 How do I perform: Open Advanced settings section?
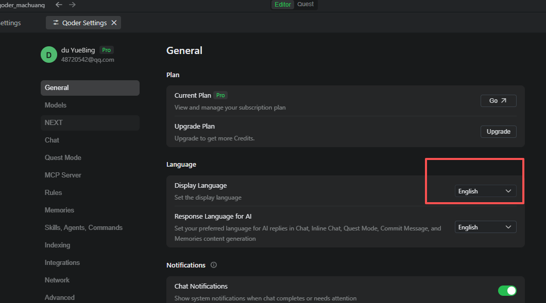[x=90, y=297]
